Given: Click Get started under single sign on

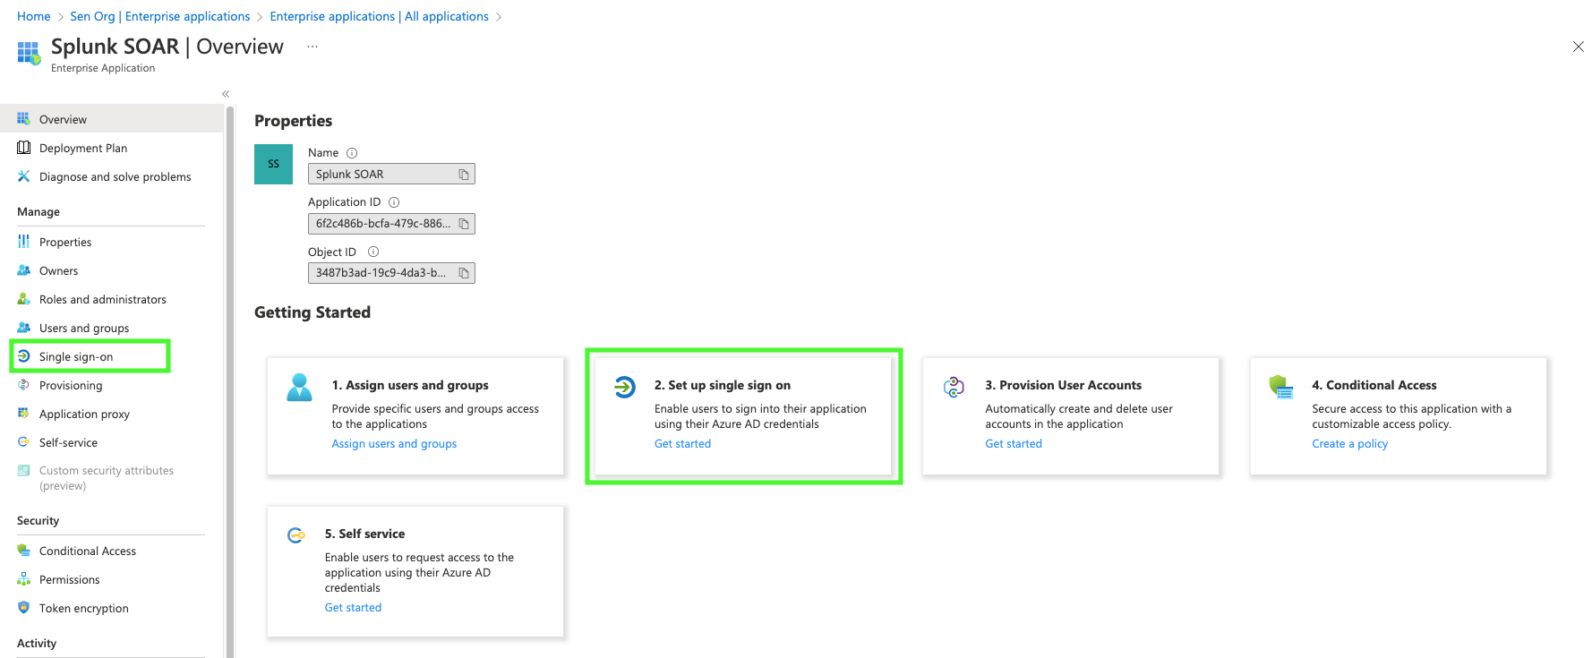Looking at the screenshot, I should [x=682, y=444].
